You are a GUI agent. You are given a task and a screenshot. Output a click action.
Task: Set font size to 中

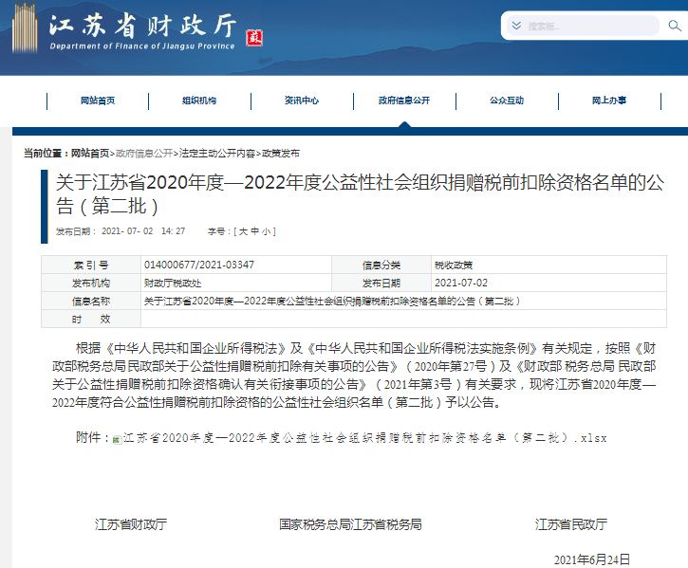[254, 231]
